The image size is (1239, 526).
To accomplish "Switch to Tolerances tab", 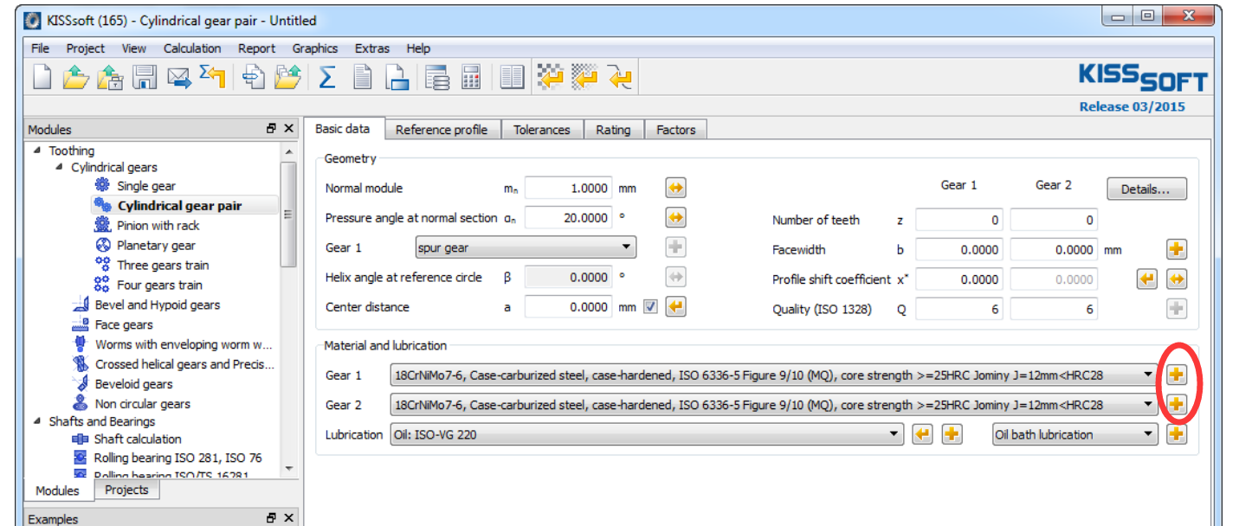I will (x=542, y=130).
